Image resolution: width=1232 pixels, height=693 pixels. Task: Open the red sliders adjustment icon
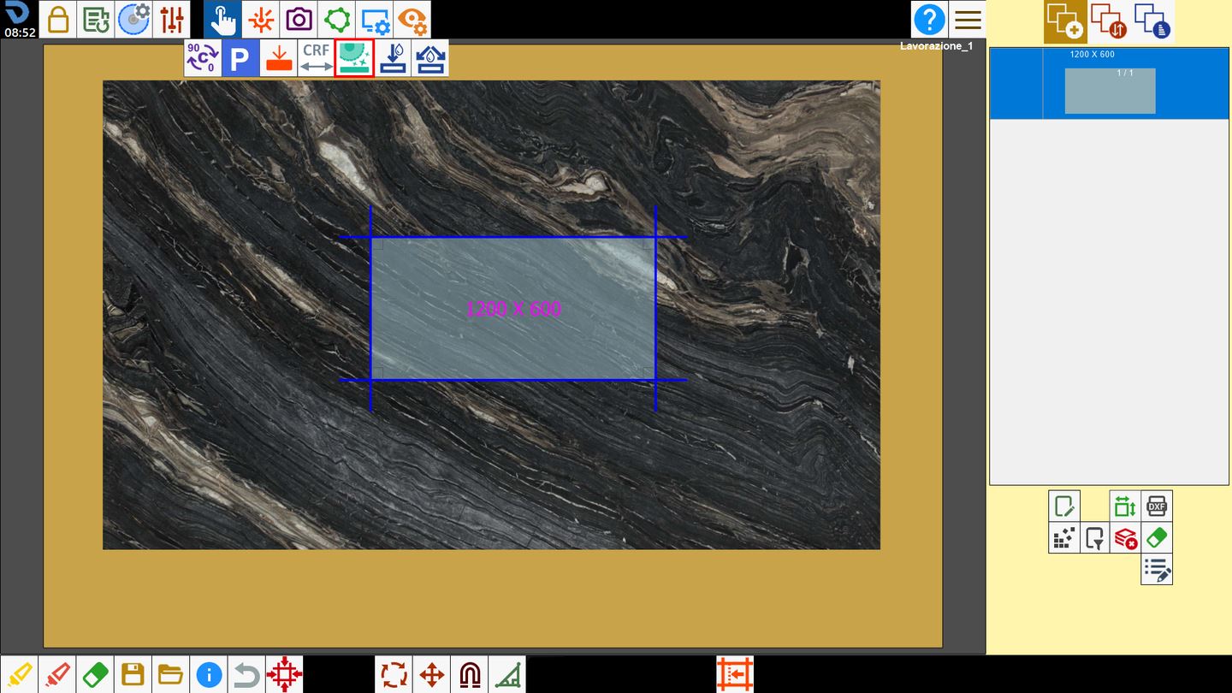pyautogui.click(x=171, y=19)
